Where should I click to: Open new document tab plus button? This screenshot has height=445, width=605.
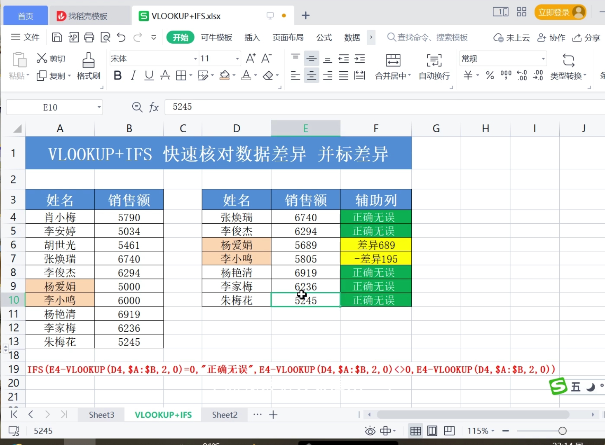(x=305, y=16)
